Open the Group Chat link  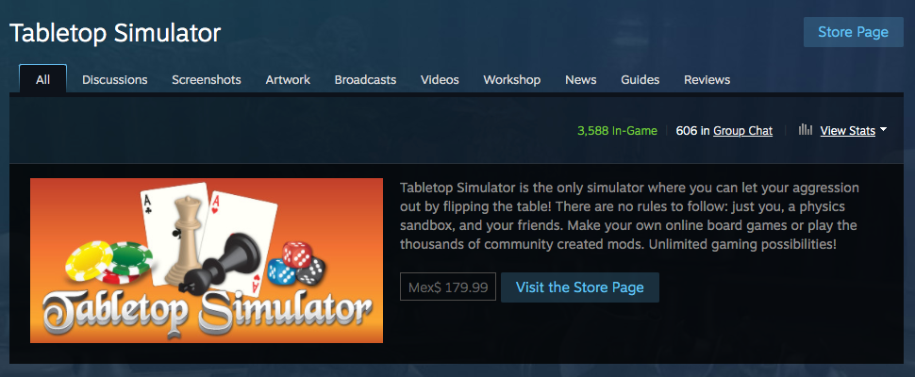pos(743,131)
